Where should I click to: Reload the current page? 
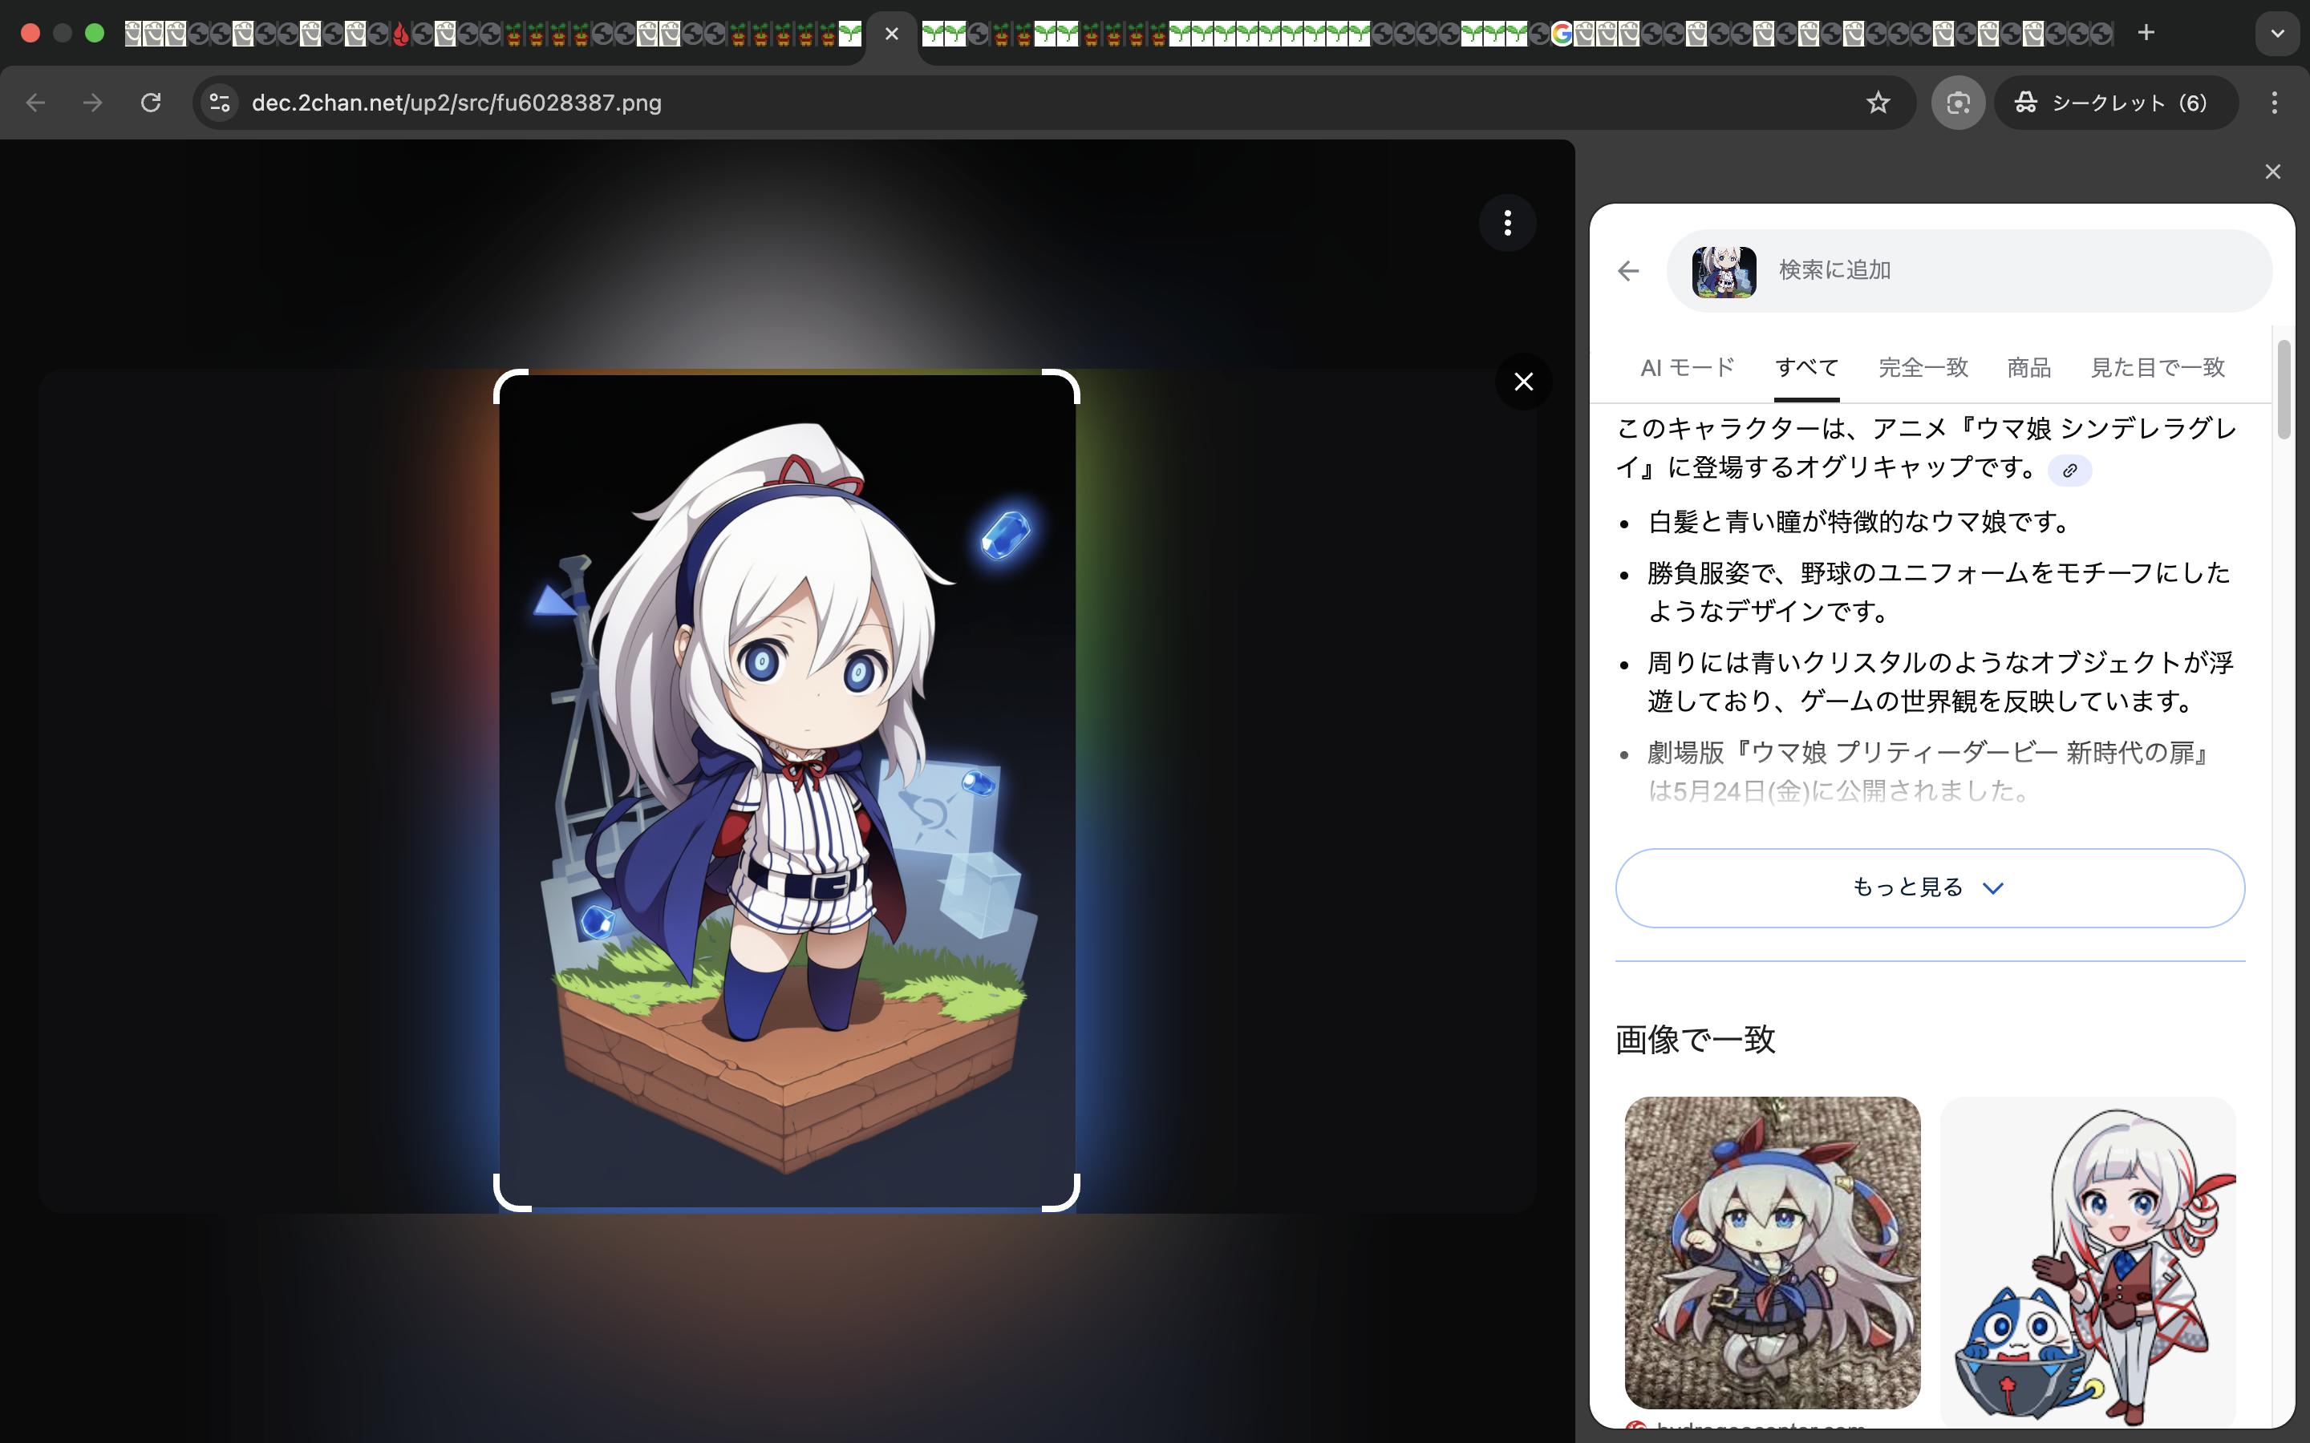click(151, 103)
